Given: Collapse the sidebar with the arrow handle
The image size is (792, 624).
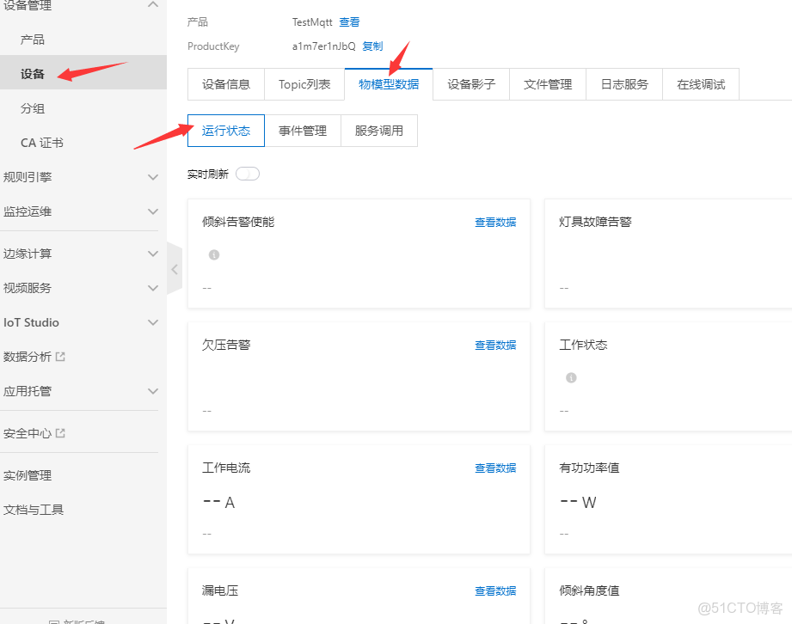Looking at the screenshot, I should [175, 269].
